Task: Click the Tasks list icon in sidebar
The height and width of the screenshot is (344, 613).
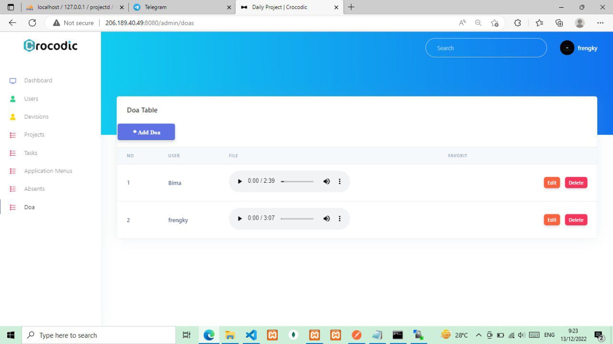Action: click(x=13, y=153)
